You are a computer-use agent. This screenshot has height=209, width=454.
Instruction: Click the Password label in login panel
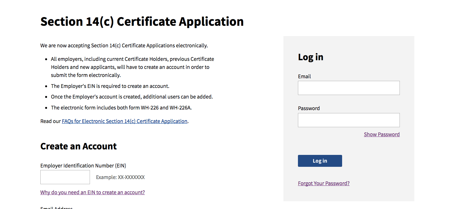309,109
